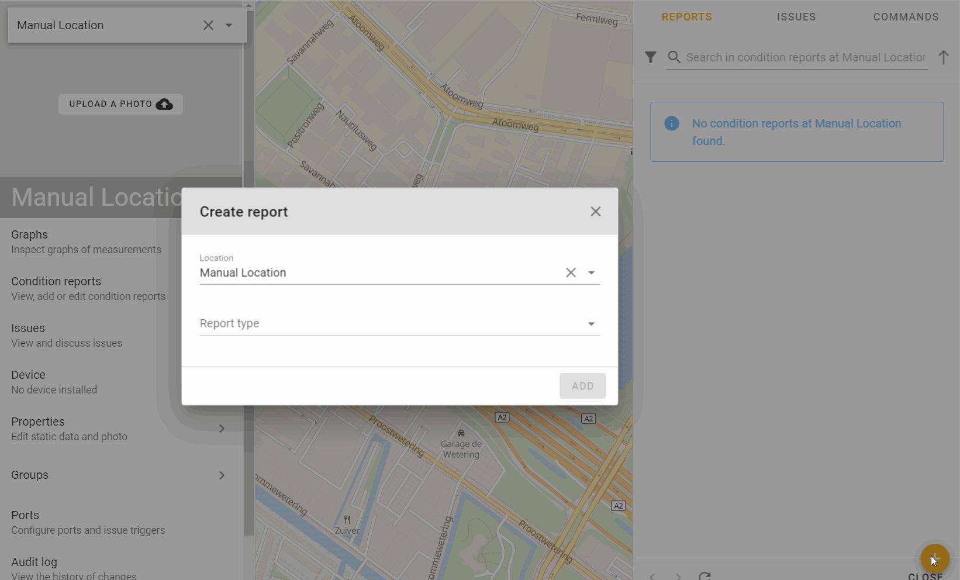960x580 pixels.
Task: Click the upward sort arrow icon
Action: 944,57
